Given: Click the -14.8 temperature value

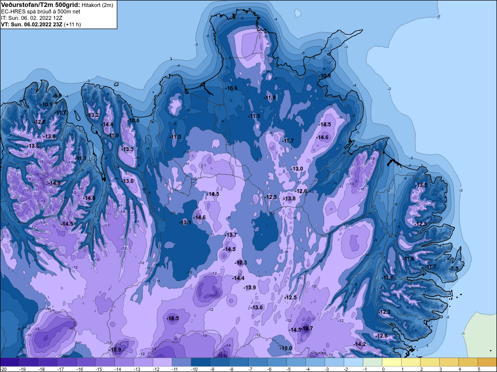Looking at the screenshot, I should click(x=89, y=198).
